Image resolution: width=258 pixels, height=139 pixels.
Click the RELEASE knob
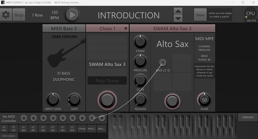(140, 99)
